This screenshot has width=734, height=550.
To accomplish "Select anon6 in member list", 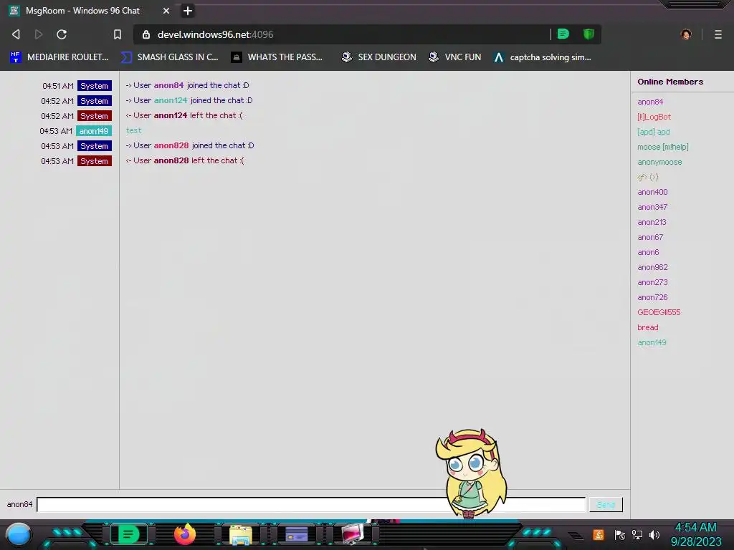I will point(648,252).
